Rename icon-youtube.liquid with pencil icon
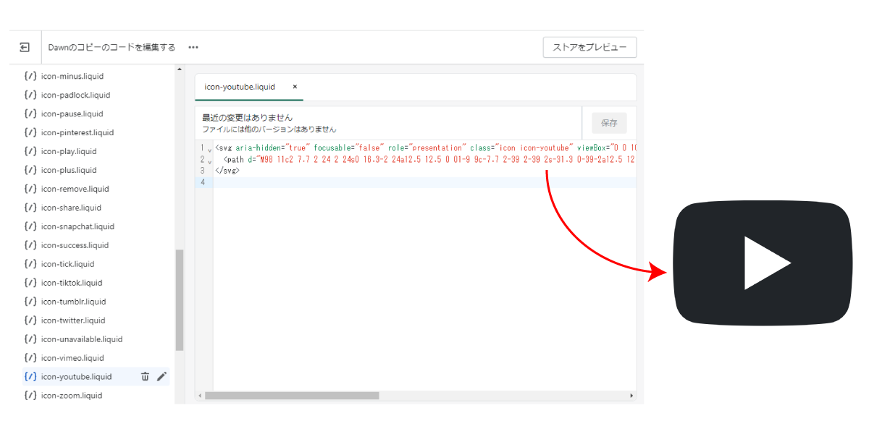 [161, 376]
